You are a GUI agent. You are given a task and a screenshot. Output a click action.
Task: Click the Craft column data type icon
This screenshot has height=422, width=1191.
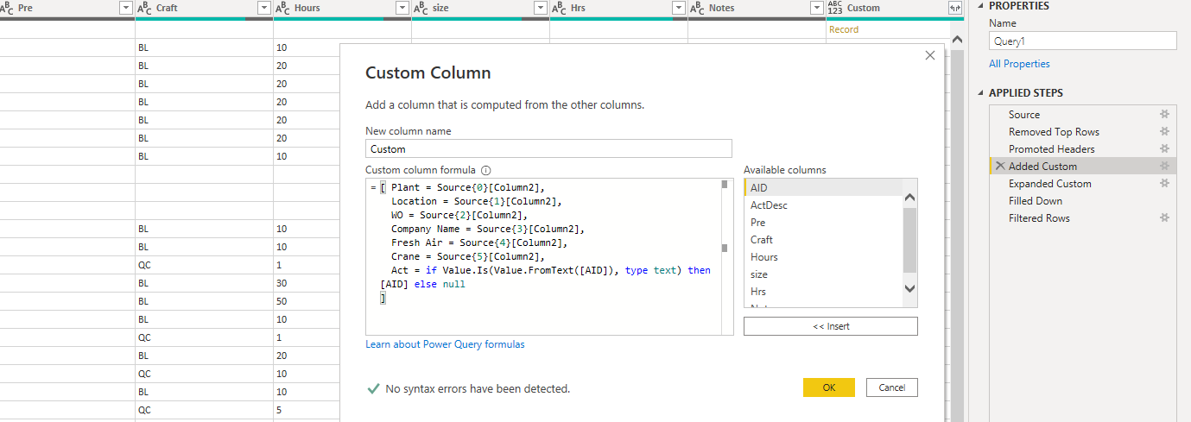(144, 8)
